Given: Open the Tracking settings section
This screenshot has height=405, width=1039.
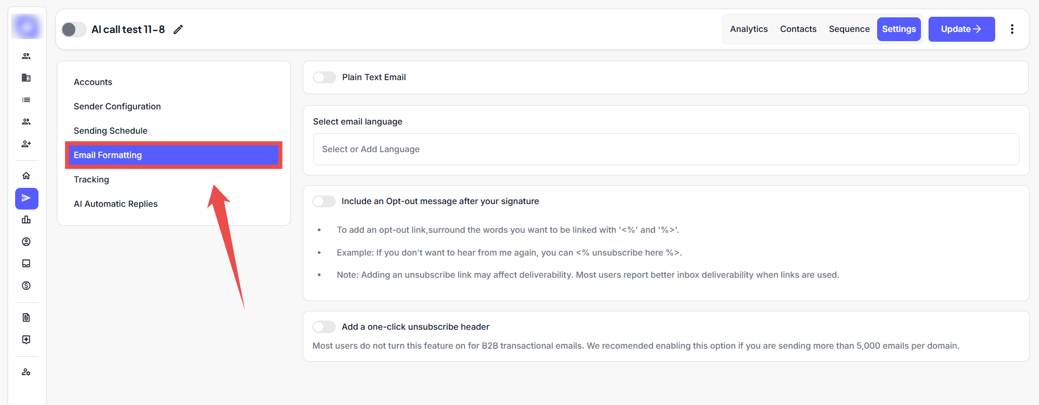Looking at the screenshot, I should 92,180.
